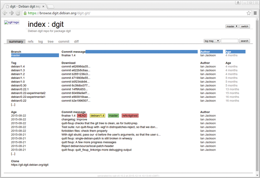The image size is (260, 178).
Task: Download commit e622b8c6aa
Action: coord(76,71)
